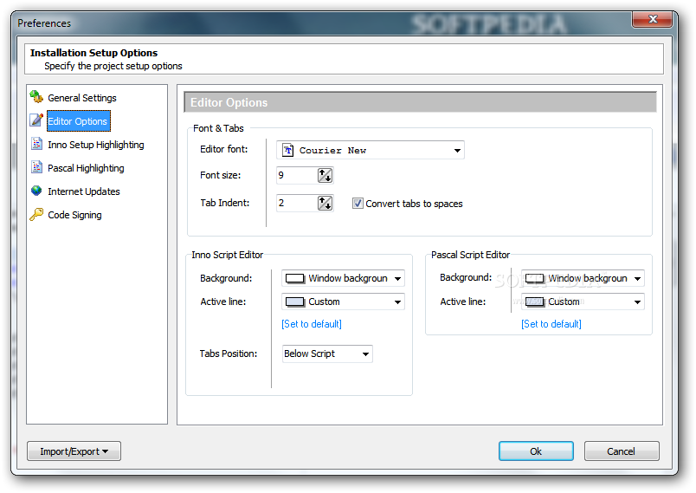The height and width of the screenshot is (493, 696).
Task: Select Editor Options in the sidebar
Action: [78, 121]
